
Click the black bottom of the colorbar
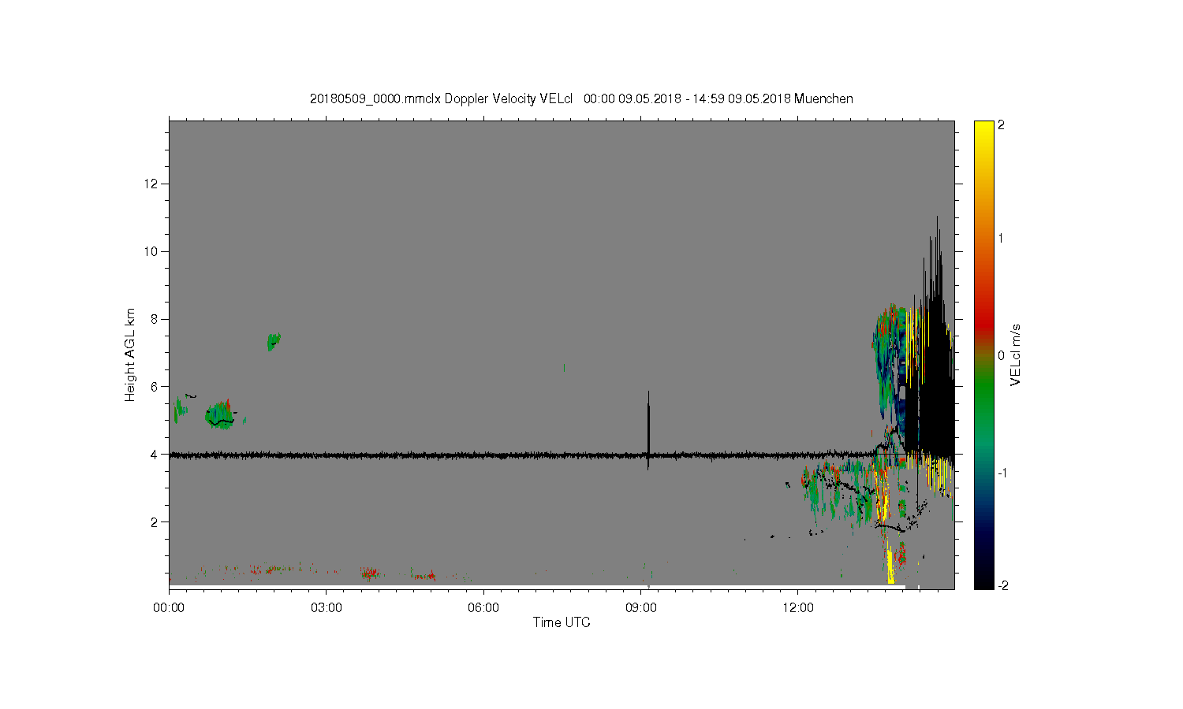pyautogui.click(x=983, y=579)
